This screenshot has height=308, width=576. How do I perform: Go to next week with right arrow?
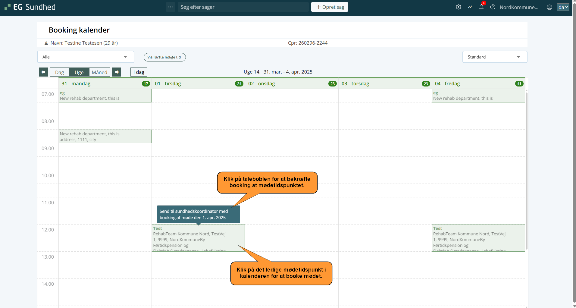[116, 72]
